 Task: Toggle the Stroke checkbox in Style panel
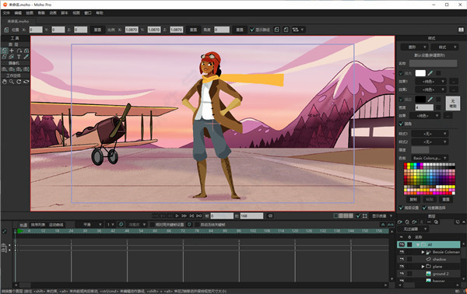pos(401,99)
